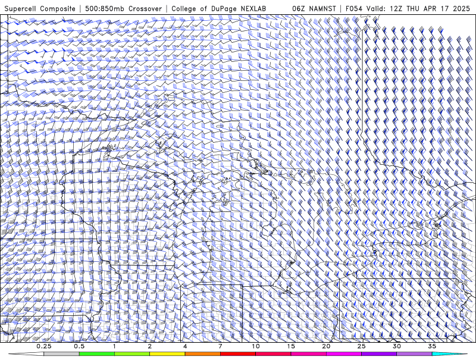Select the yellow 2–4 color bar segment
Image resolution: width=476 pixels, height=357 pixels.
click(167, 354)
